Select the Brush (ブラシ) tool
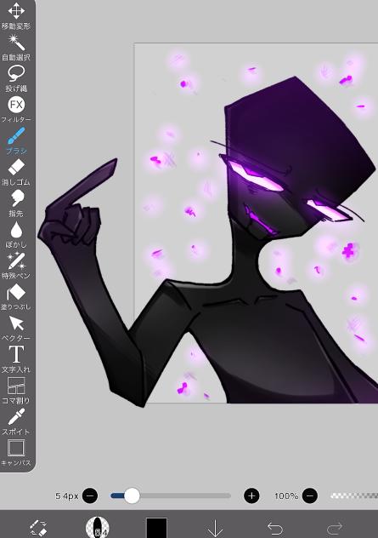 [16, 140]
